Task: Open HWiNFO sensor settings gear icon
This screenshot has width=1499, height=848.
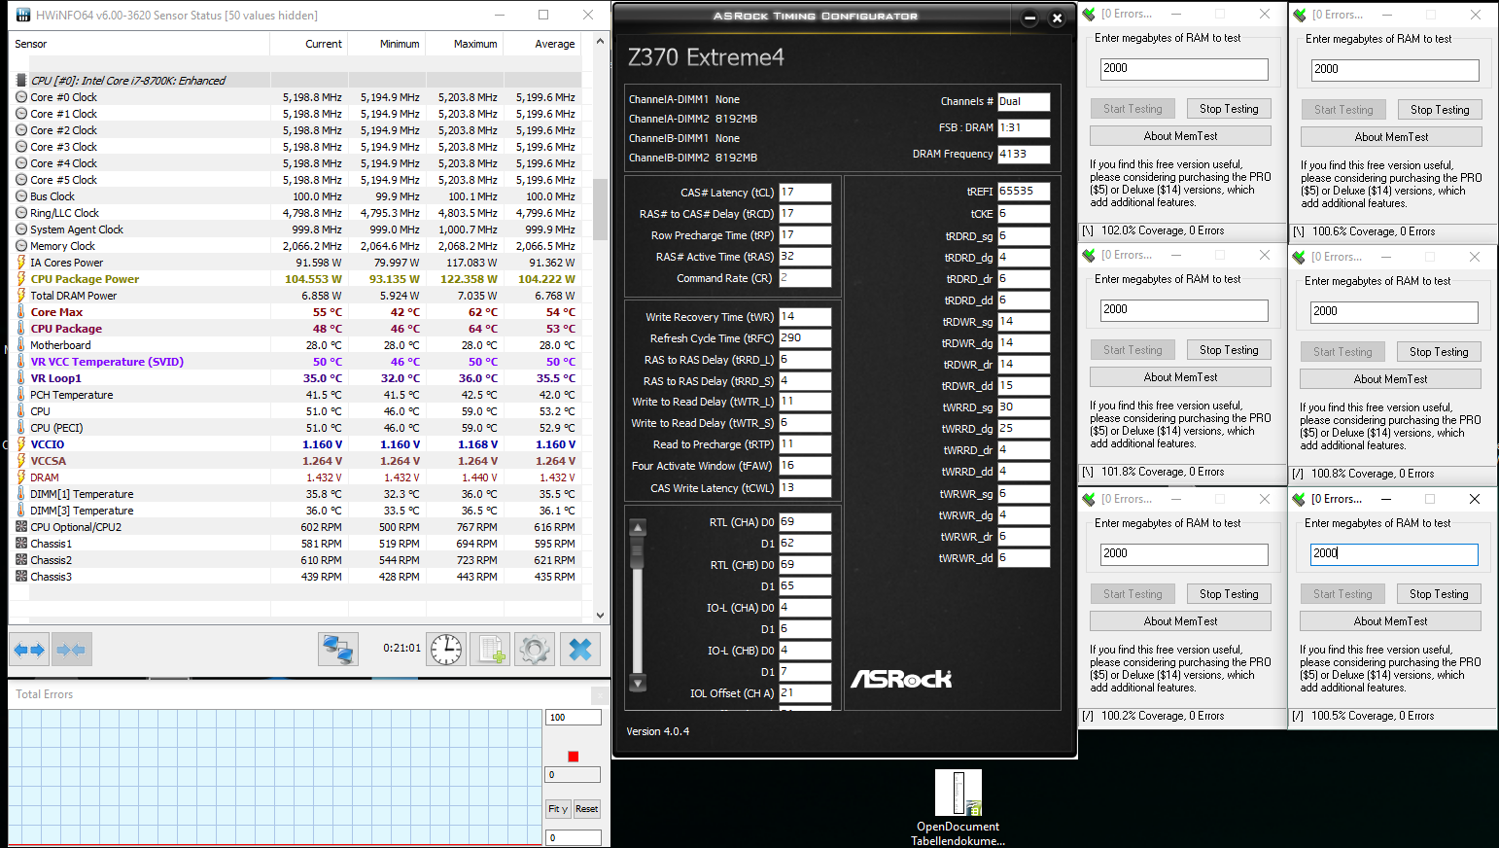Action: point(535,650)
